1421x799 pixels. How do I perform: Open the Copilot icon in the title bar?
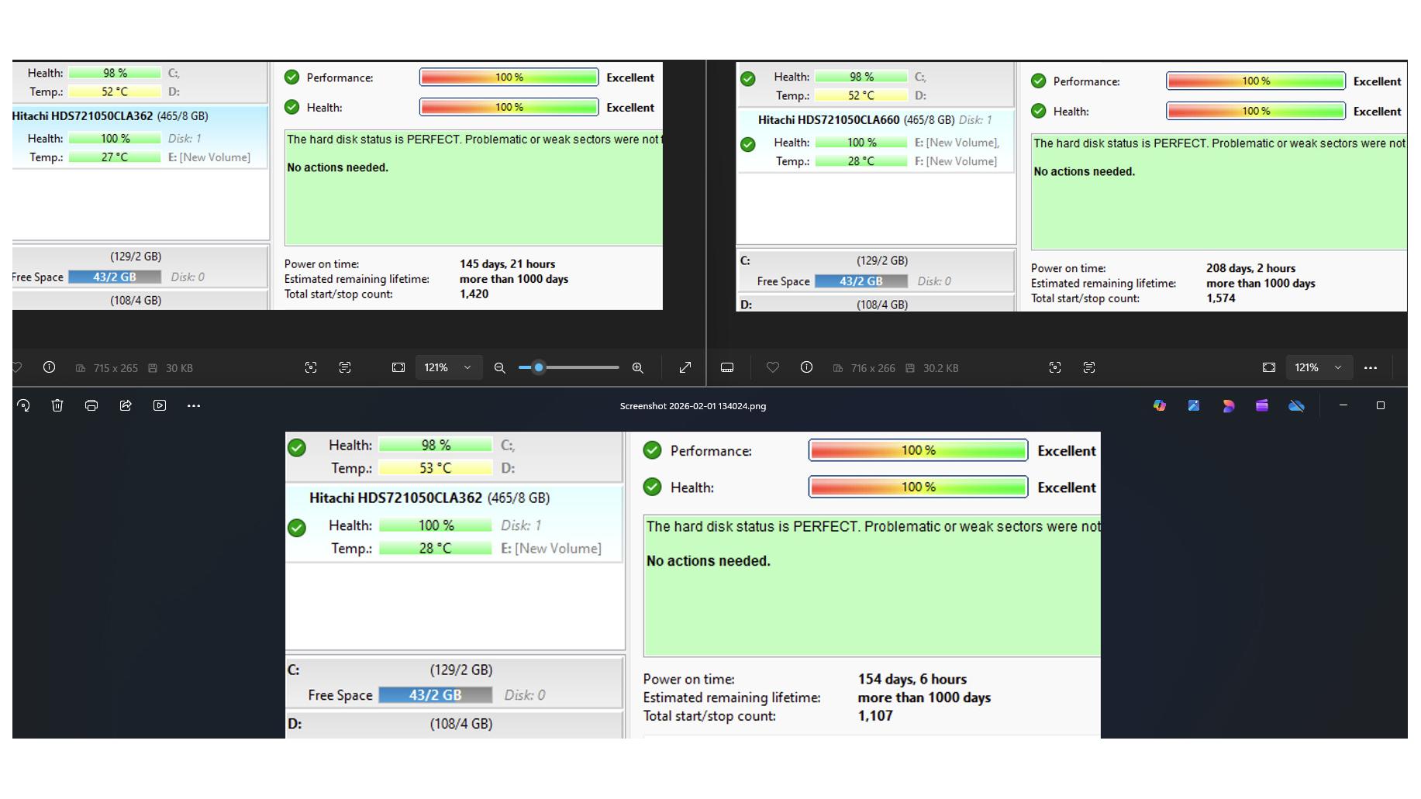click(1160, 405)
